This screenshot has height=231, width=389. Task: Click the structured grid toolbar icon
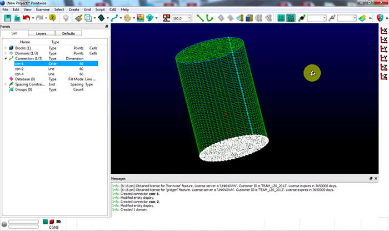click(281, 18)
